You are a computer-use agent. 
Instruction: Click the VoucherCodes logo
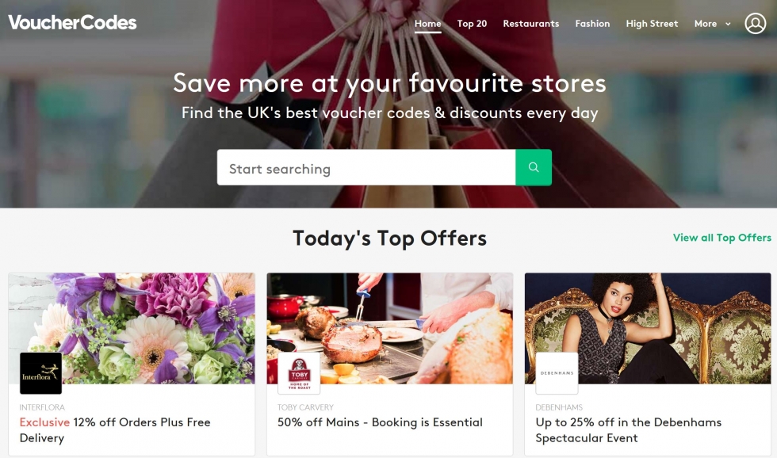pyautogui.click(x=72, y=22)
